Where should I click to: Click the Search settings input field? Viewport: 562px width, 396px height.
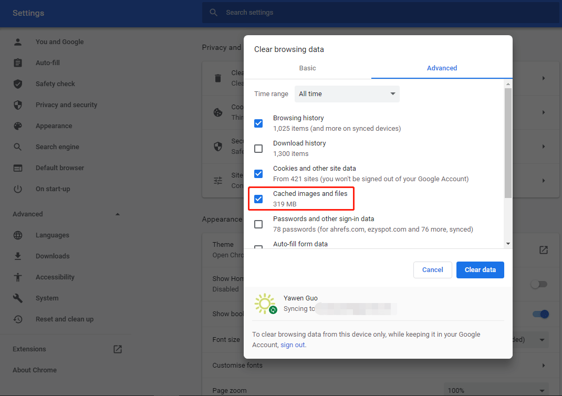click(315, 13)
